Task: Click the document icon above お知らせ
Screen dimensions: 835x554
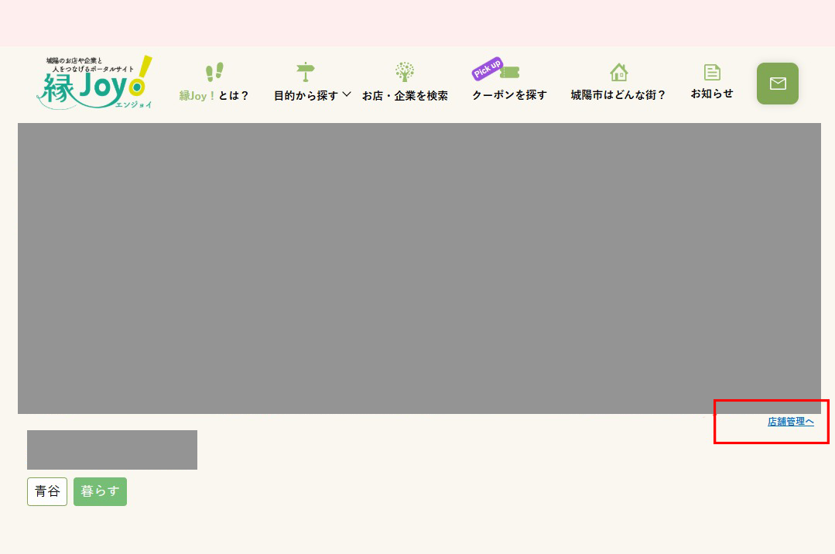Action: tap(711, 70)
